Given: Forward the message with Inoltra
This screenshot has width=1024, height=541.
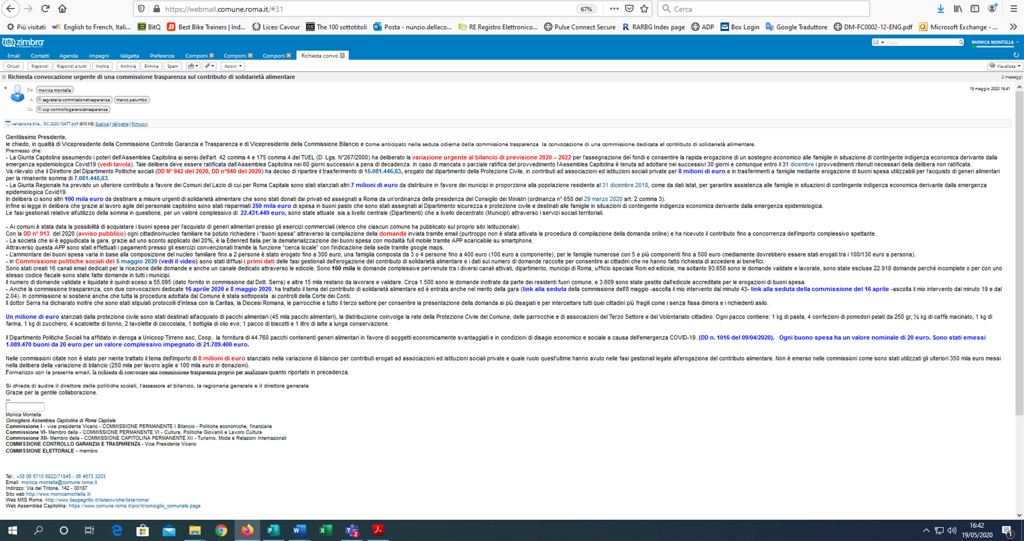Looking at the screenshot, I should coord(102,66).
